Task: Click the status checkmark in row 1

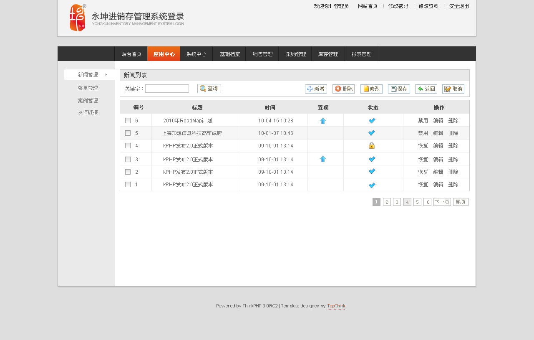Action: pos(372,185)
